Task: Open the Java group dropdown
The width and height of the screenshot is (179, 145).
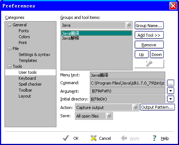Action: [x=129, y=25]
